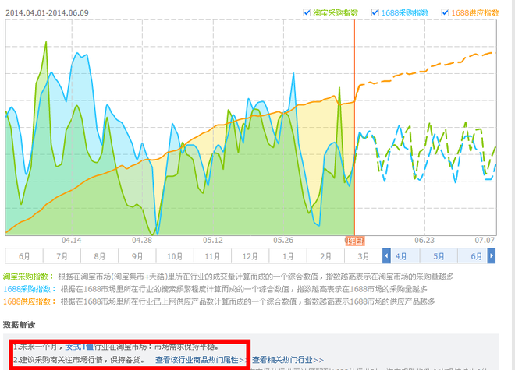Select 3月 in the month timeline
The image size is (515, 370).
[363, 255]
